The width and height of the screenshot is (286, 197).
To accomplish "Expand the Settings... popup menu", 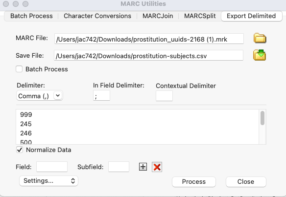I will click(48, 181).
